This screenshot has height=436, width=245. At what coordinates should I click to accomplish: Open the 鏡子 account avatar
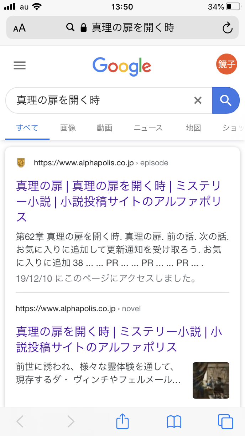[226, 64]
